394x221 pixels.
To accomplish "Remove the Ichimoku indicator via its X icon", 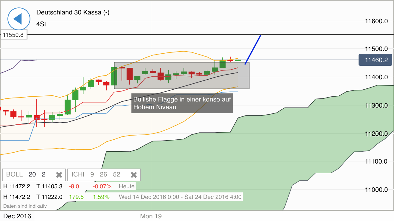I will (134, 174).
